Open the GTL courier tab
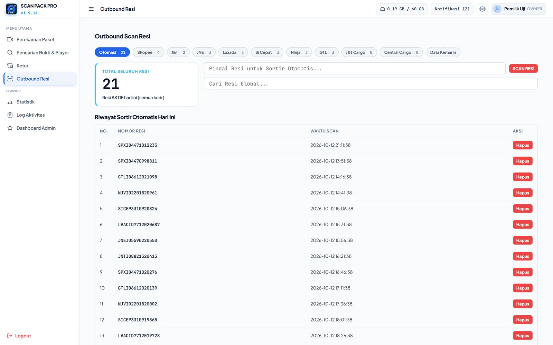Image resolution: width=553 pixels, height=345 pixels. (327, 52)
